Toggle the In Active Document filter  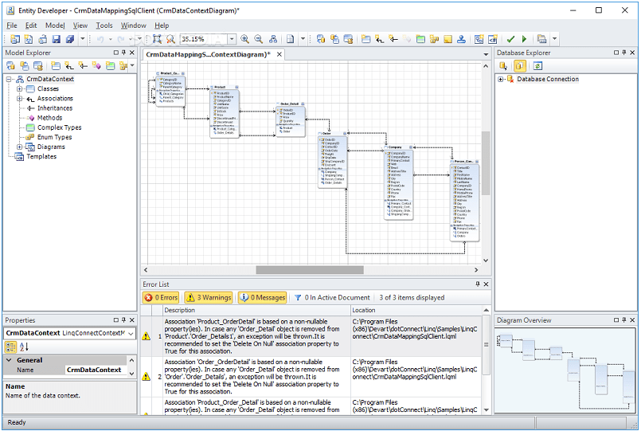[x=332, y=298]
